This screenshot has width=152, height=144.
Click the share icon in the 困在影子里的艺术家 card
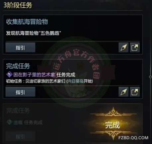135,92
